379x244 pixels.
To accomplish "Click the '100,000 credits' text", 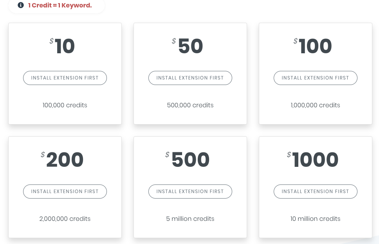I will pos(65,105).
